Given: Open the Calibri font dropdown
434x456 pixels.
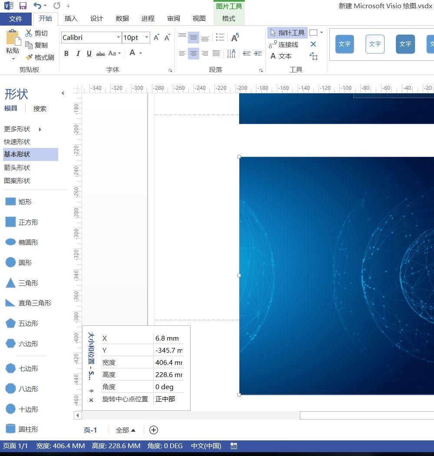Looking at the screenshot, I should click(x=118, y=37).
